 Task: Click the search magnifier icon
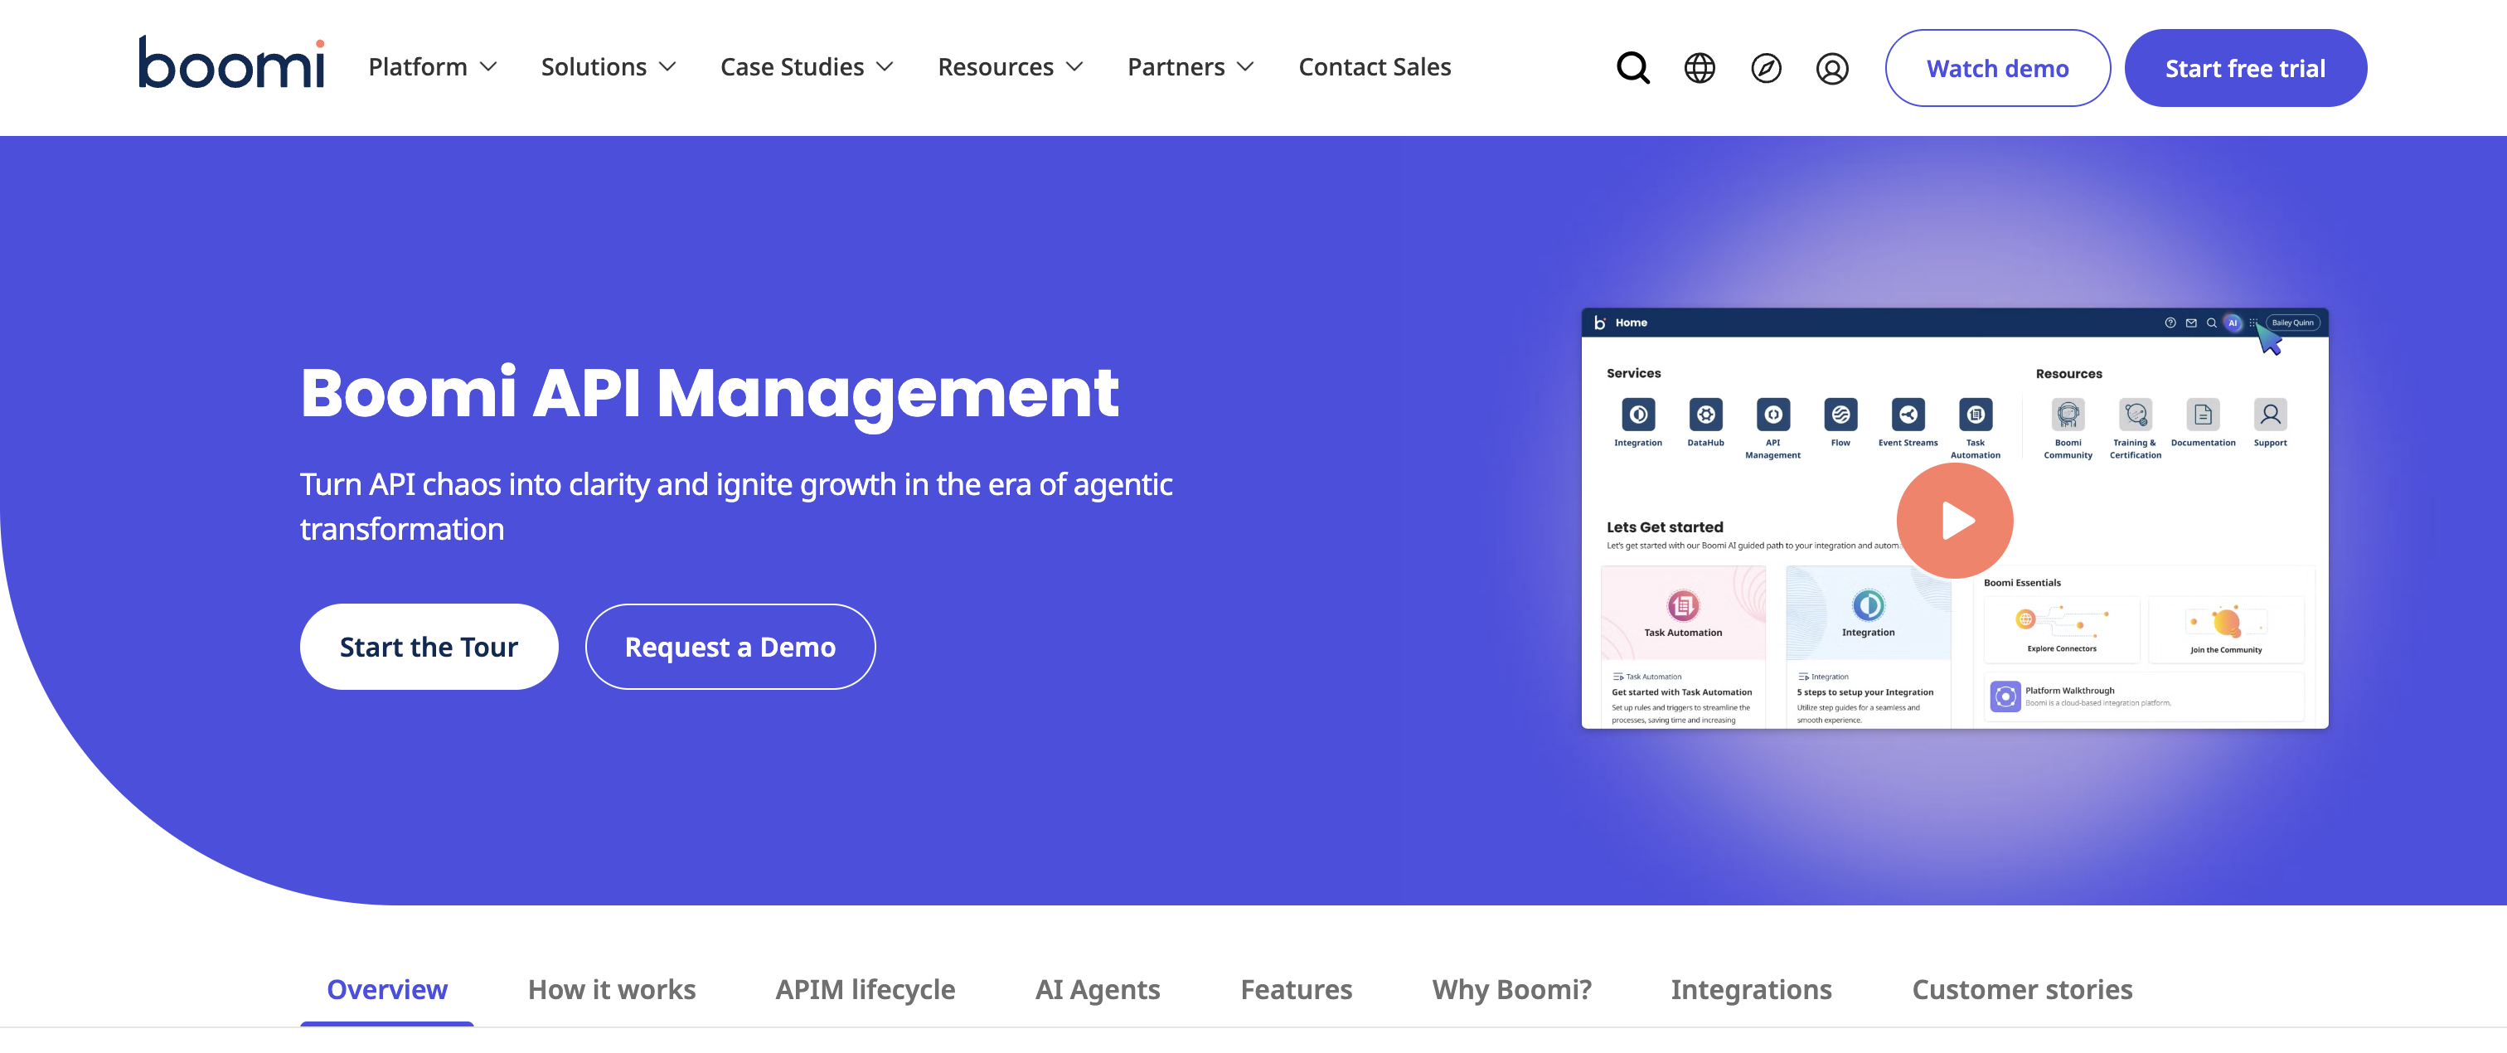point(1632,68)
